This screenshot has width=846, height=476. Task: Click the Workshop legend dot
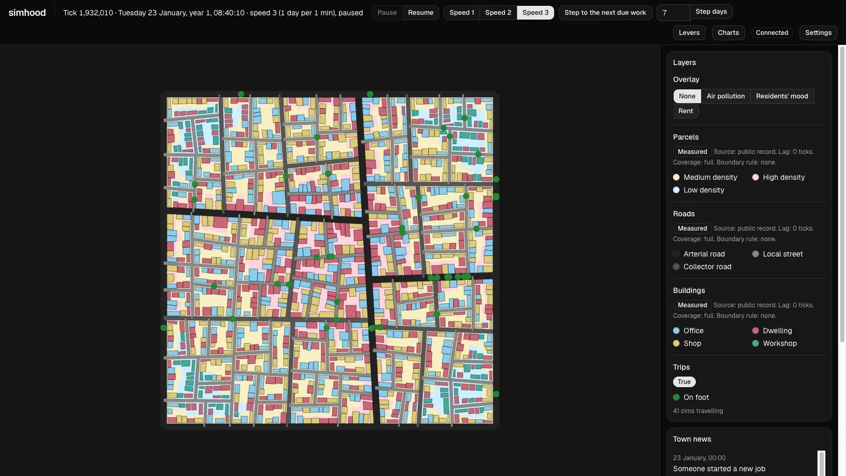[756, 344]
